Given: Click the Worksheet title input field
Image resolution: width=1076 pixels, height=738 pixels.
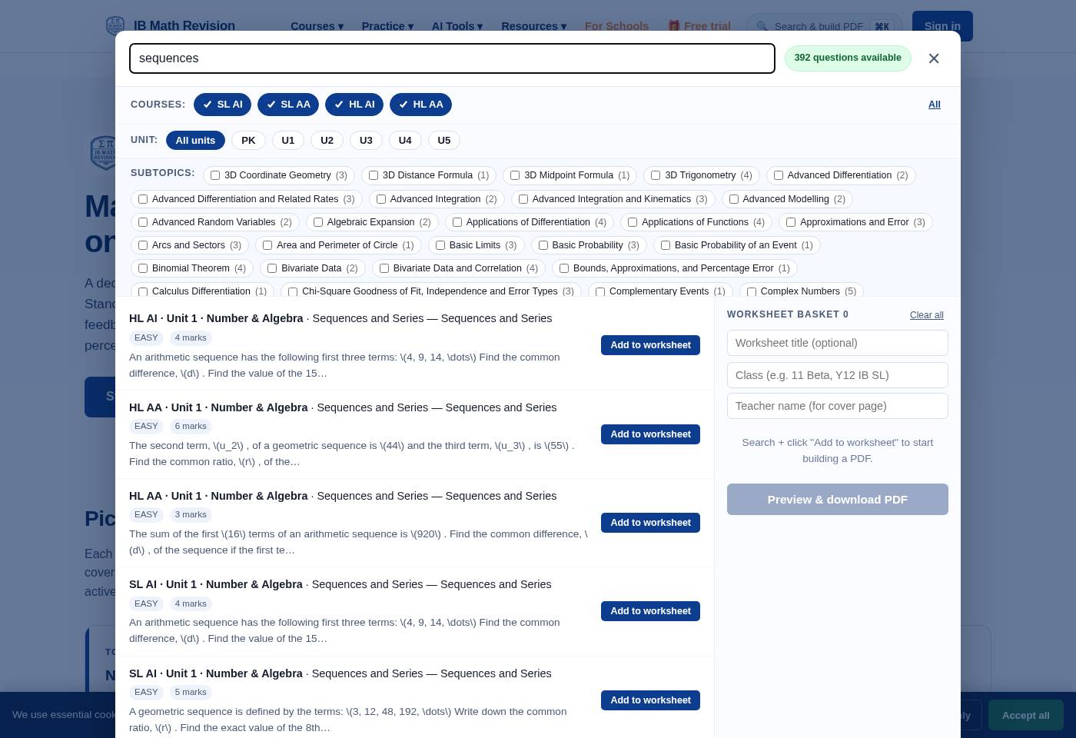Looking at the screenshot, I should tap(838, 343).
